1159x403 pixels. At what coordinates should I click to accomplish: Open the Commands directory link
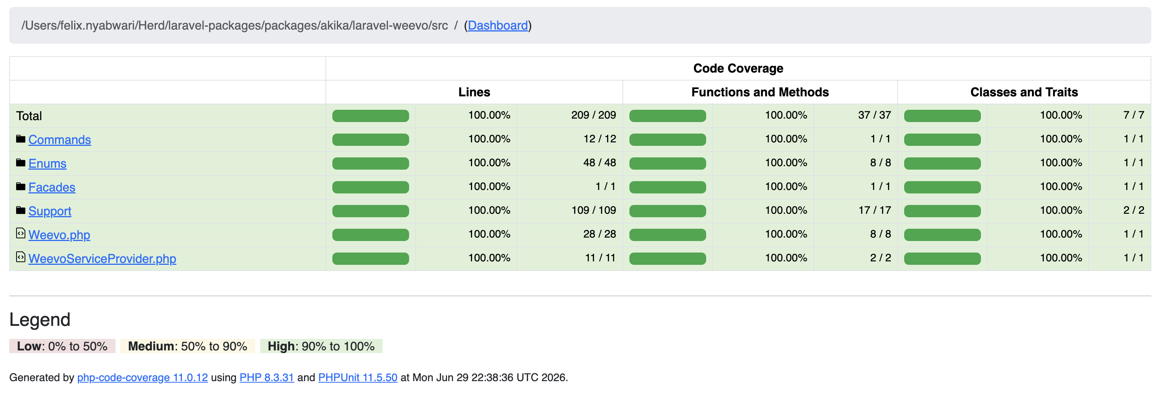click(59, 140)
